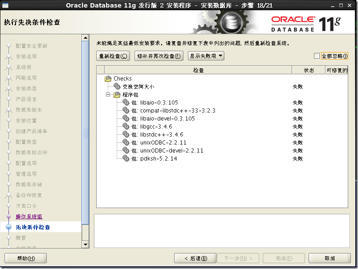Select the Checks root row
This screenshot has height=269, width=358.
coord(222,79)
